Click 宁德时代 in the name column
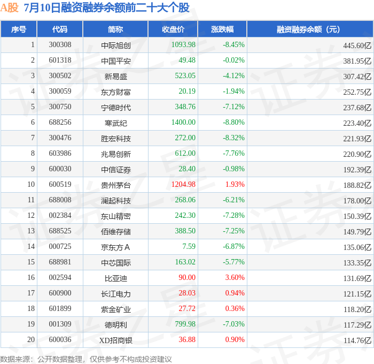Screen dimensions: 374x364 [116, 107]
